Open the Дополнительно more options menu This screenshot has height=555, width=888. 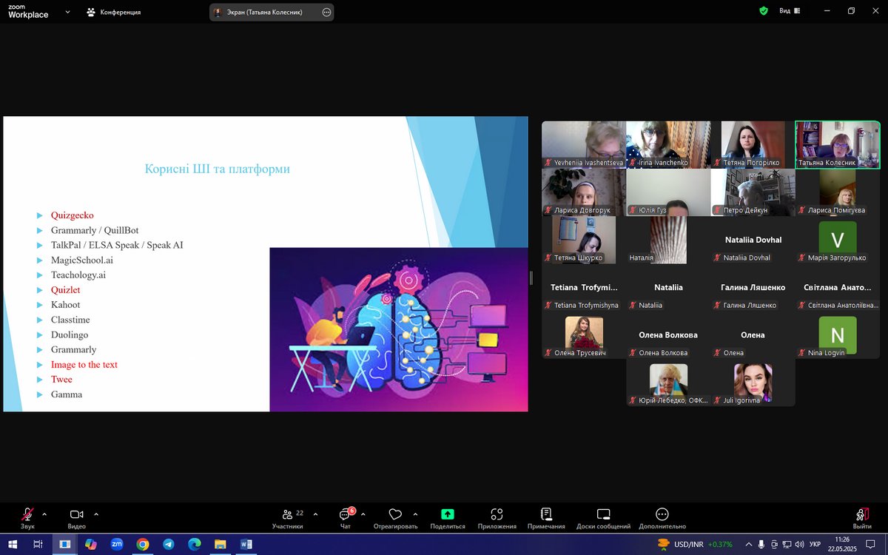pos(662,518)
